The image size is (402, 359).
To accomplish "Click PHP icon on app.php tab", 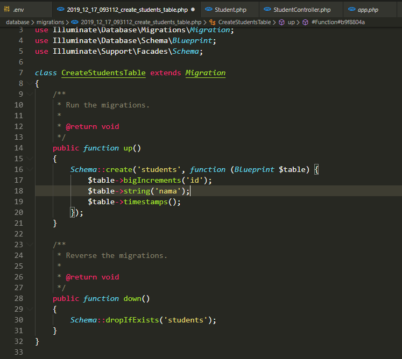I will [x=352, y=9].
